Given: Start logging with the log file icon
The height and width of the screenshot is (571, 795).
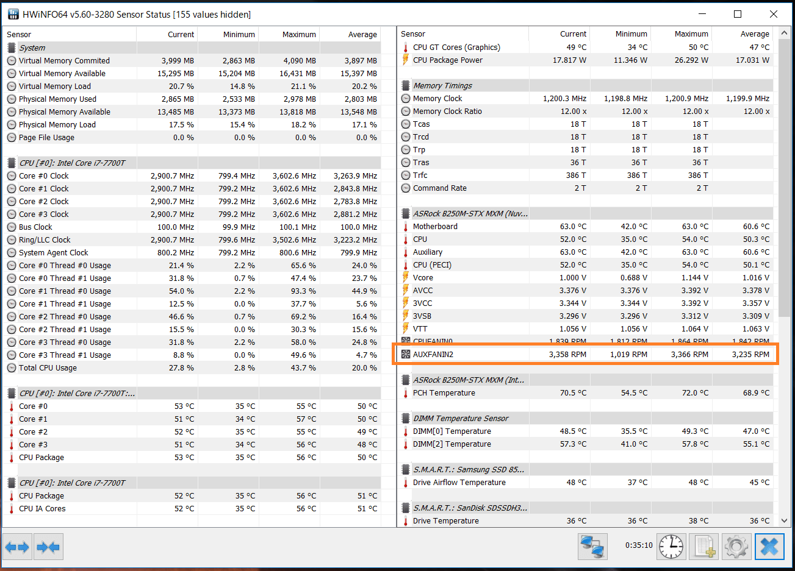Looking at the screenshot, I should tap(703, 546).
